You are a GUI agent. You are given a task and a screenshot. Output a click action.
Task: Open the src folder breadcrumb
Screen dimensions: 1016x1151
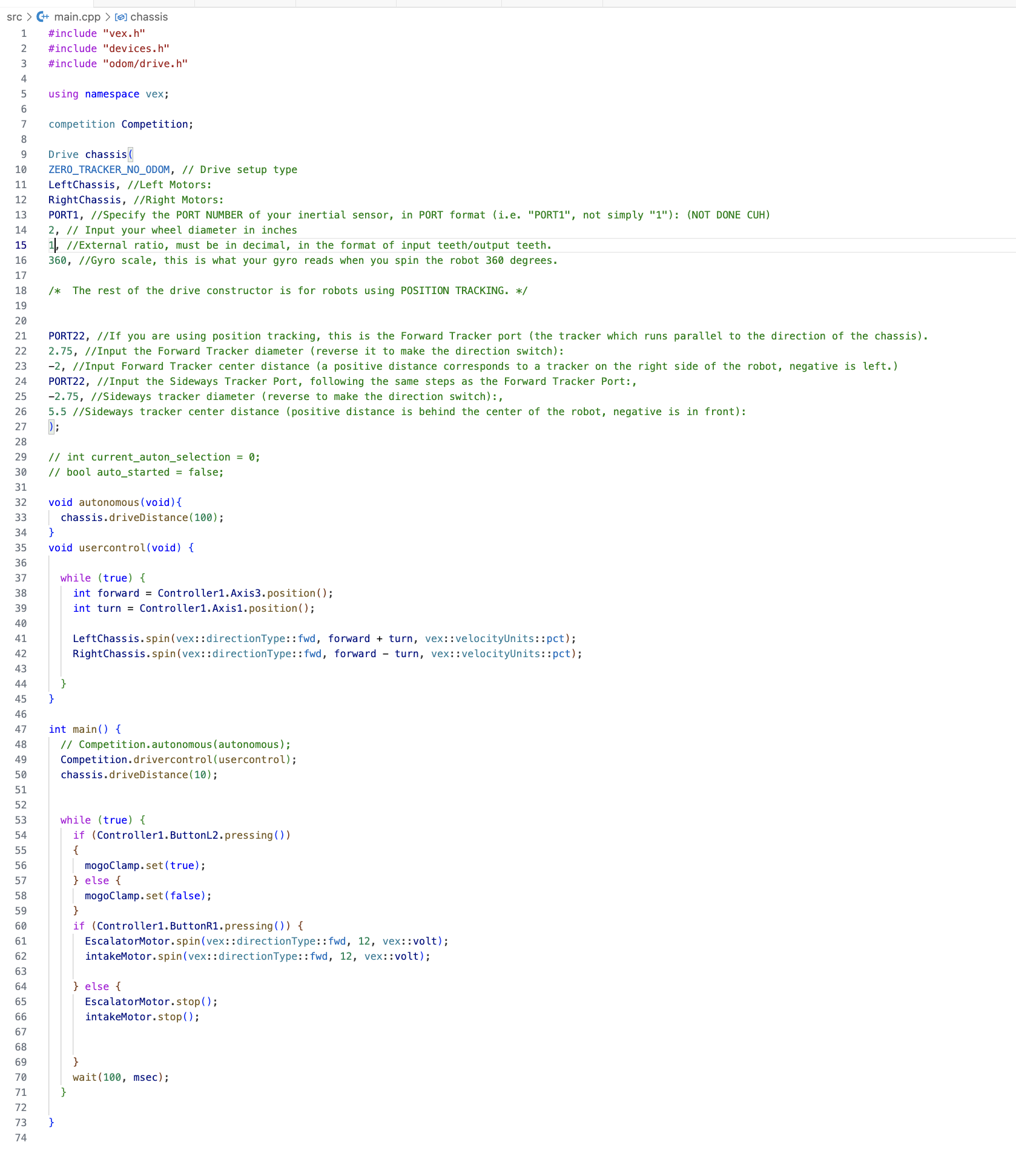[15, 17]
